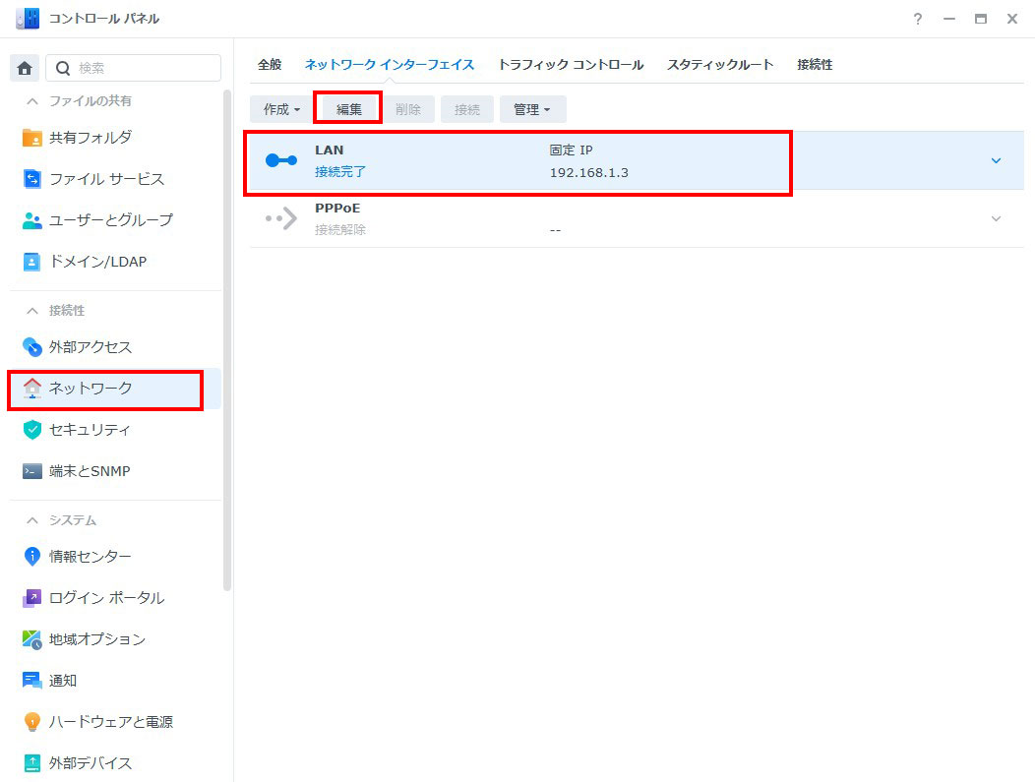This screenshot has width=1035, height=782.
Task: Open the 作成 dropdown menu
Action: coord(281,109)
